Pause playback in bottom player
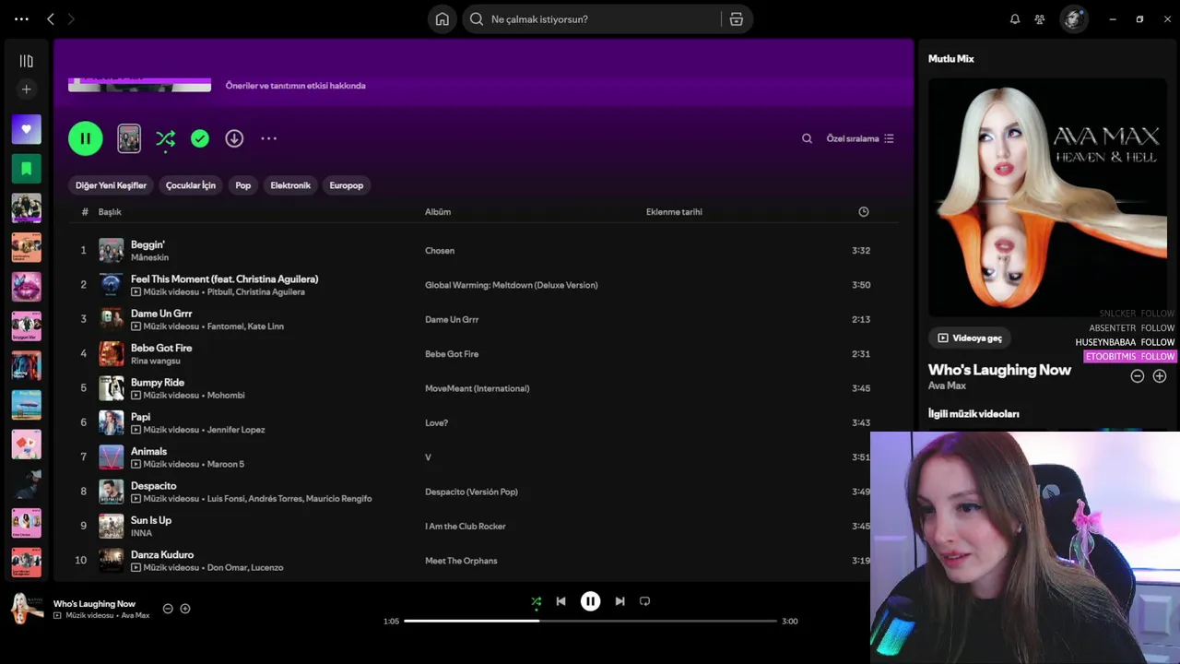Viewport: 1180px width, 664px height. pyautogui.click(x=590, y=601)
